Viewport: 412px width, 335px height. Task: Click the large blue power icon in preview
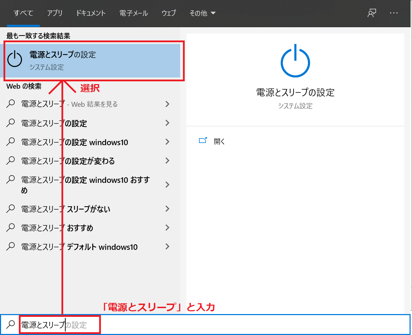(295, 61)
